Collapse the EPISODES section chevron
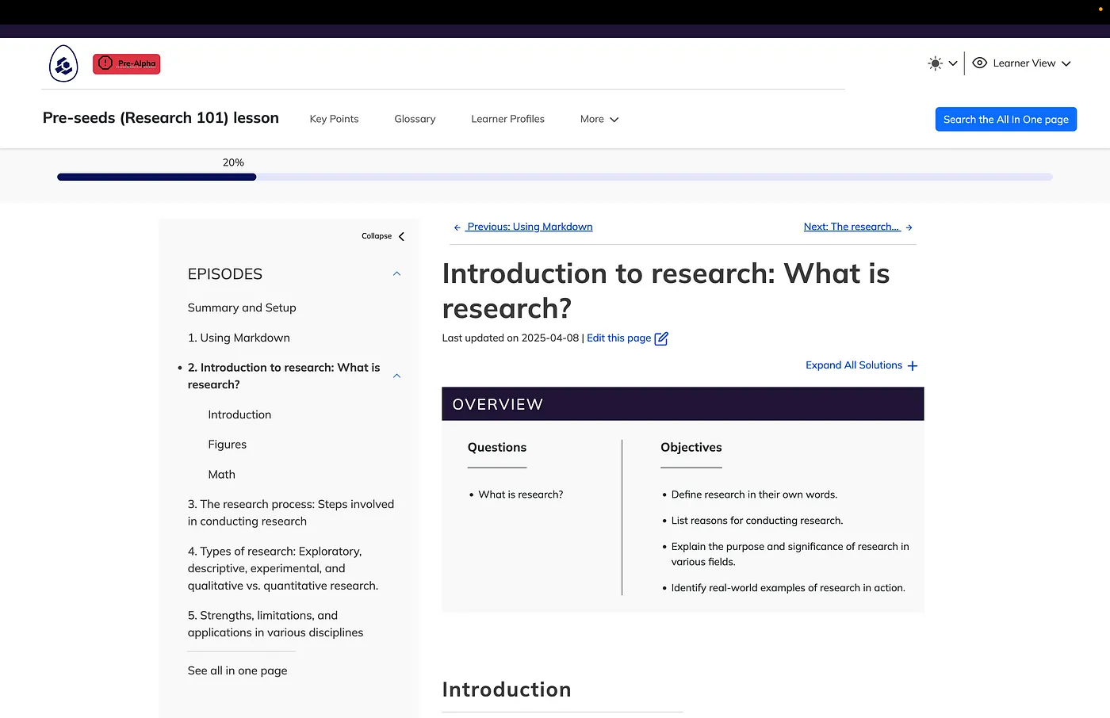The width and height of the screenshot is (1110, 718). point(396,273)
